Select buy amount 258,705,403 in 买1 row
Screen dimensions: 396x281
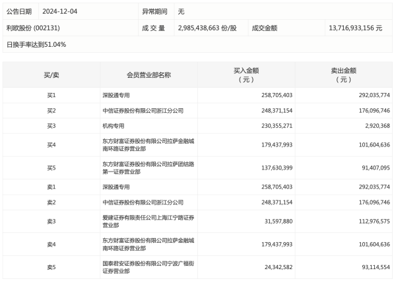277,95
